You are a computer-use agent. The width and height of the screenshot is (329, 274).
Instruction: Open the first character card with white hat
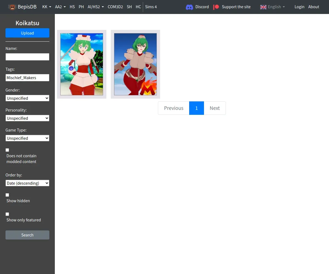pos(82,64)
